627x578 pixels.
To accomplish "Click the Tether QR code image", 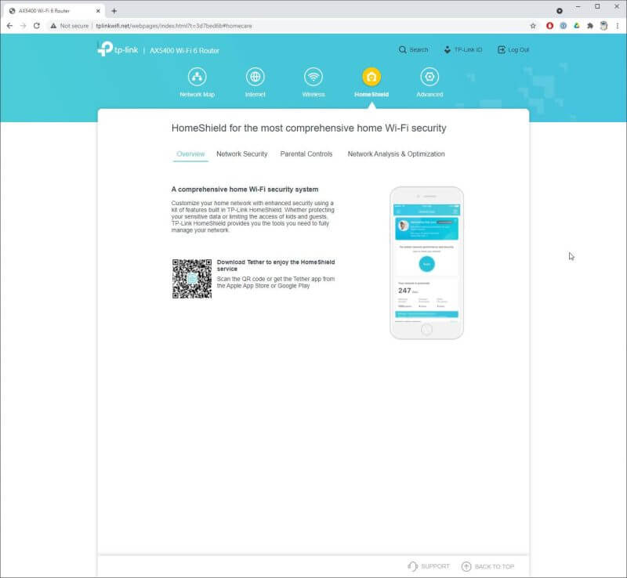I will 192,279.
